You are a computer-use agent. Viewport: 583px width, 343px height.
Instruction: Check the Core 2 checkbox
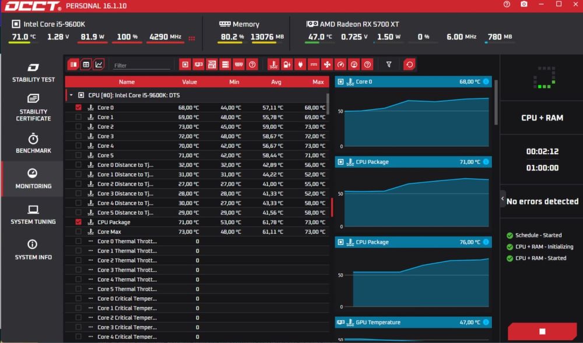click(78, 126)
